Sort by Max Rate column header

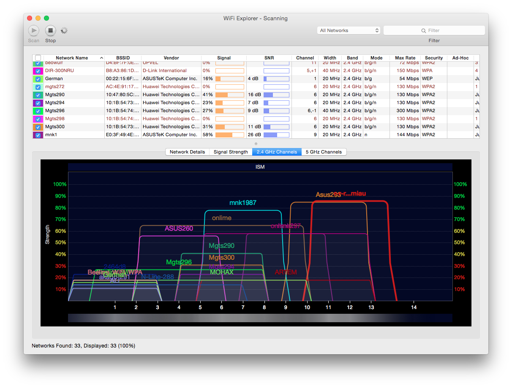[x=405, y=58]
